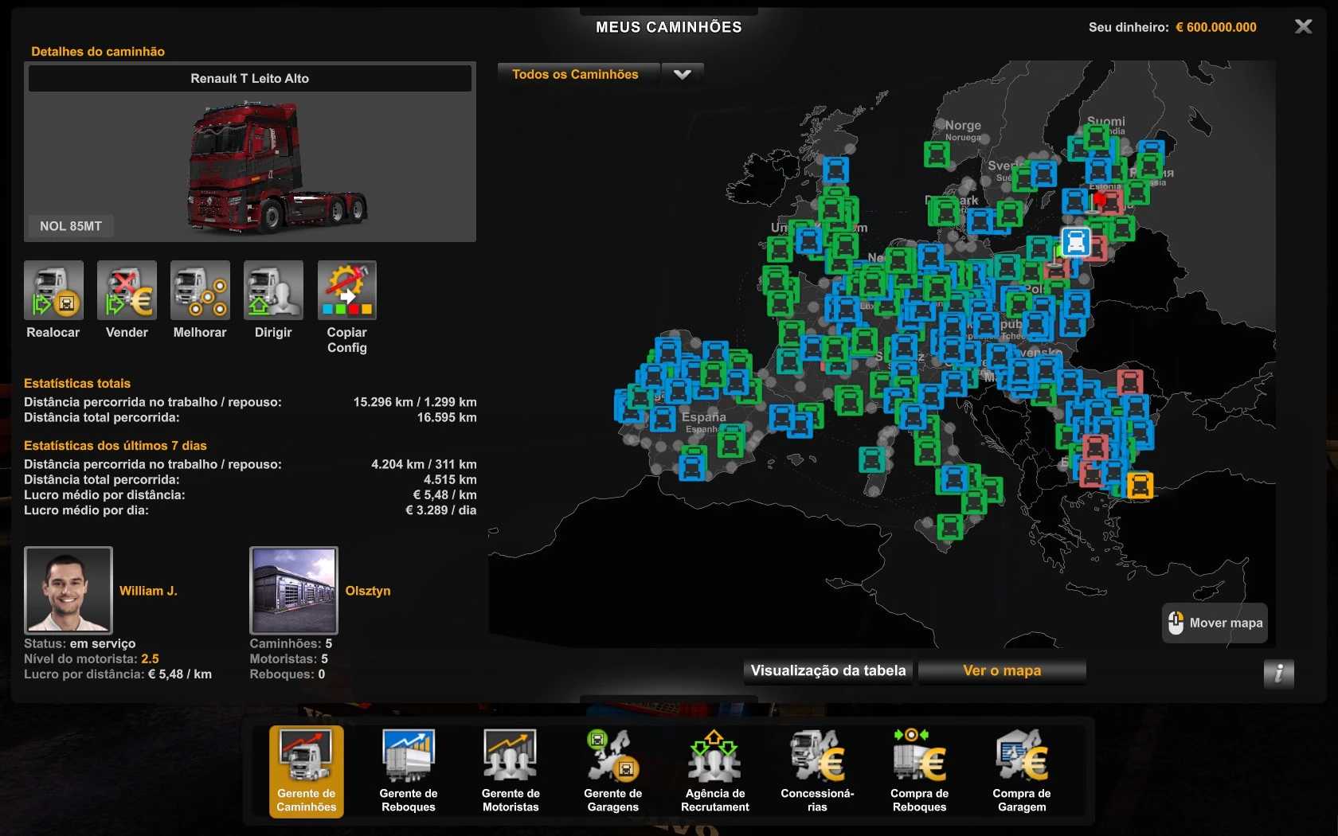The image size is (1338, 836).
Task: Click the info button below the map
Action: tap(1278, 674)
